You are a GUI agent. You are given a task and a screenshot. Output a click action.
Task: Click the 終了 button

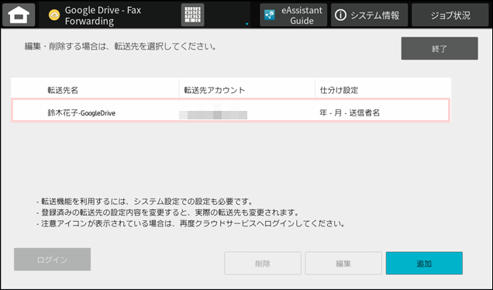[x=440, y=48]
